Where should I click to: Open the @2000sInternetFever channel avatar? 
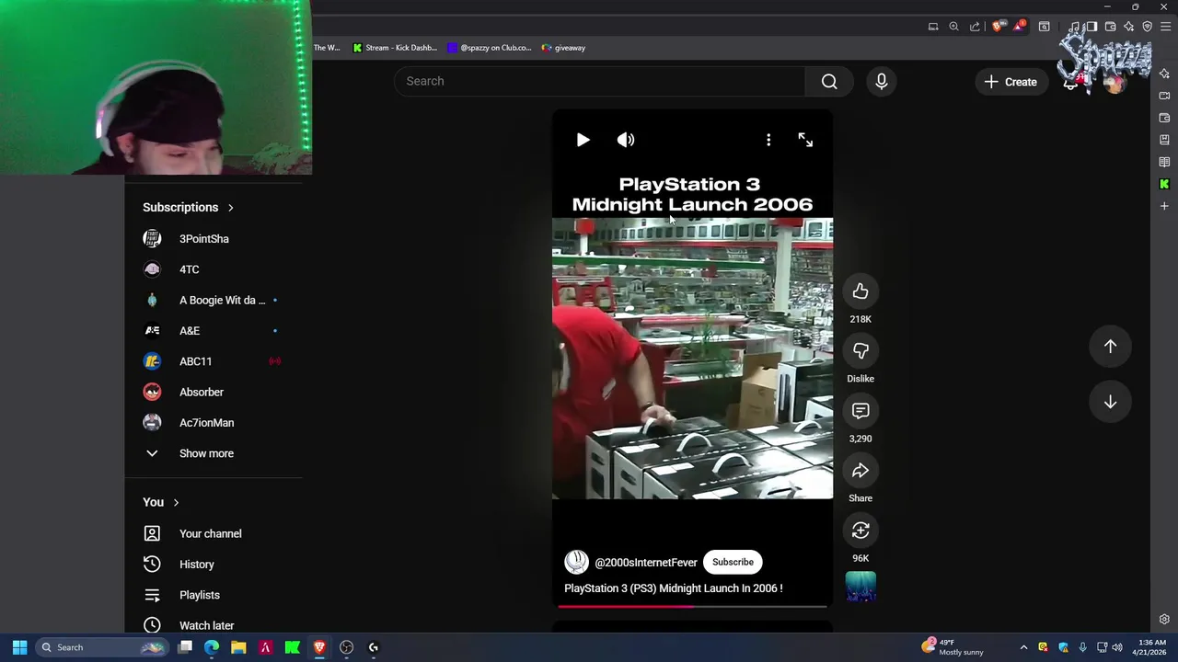[x=576, y=562]
